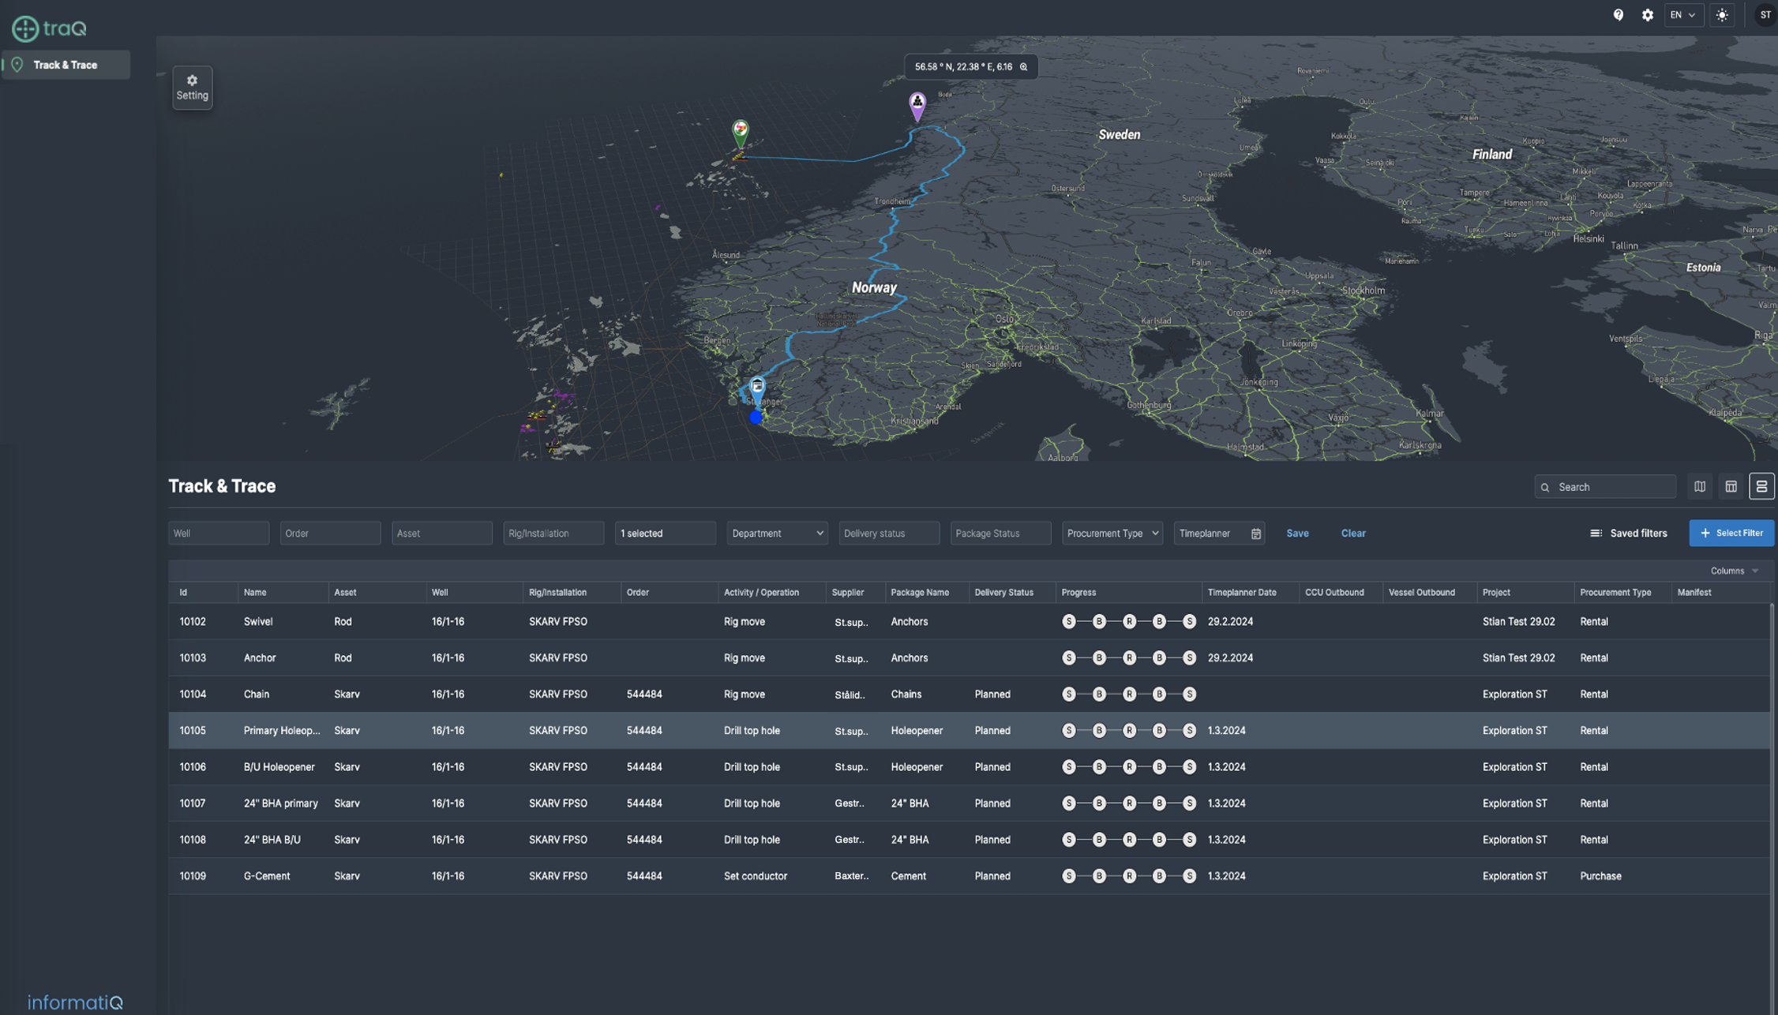Click the Clear filters link
Screen dimensions: 1778x1015
coord(1352,534)
